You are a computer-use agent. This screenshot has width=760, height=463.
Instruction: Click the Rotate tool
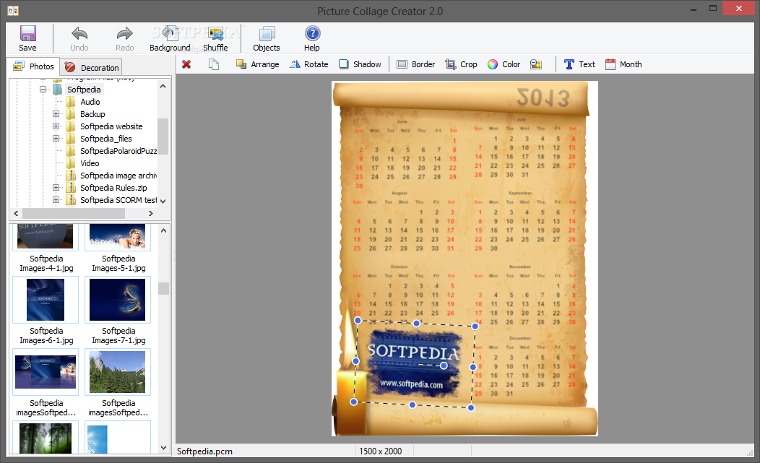pos(308,64)
